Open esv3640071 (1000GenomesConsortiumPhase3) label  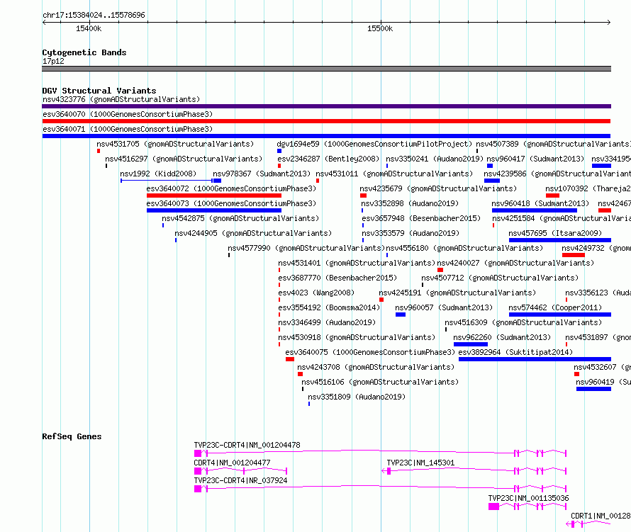(x=128, y=129)
